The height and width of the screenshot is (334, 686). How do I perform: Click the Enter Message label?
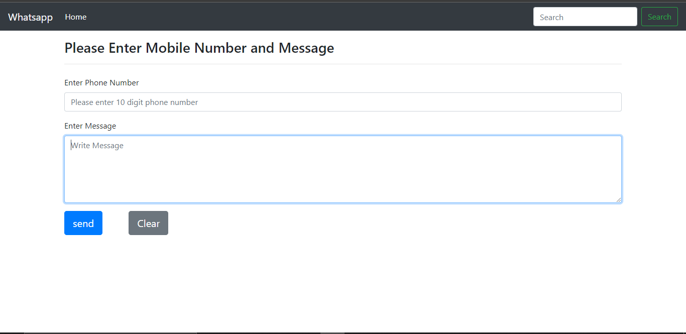[x=90, y=126]
